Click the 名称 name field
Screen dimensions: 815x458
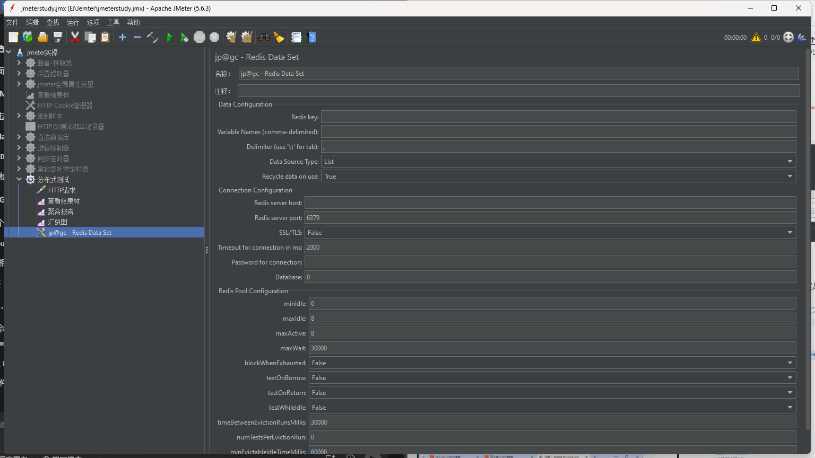click(x=518, y=74)
